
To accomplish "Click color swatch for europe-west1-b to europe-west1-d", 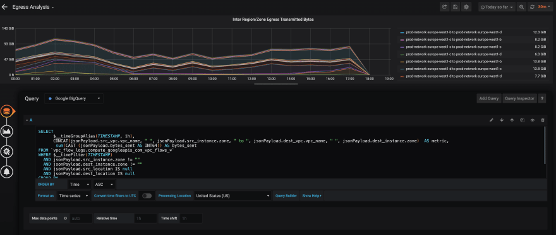I will [x=402, y=32].
